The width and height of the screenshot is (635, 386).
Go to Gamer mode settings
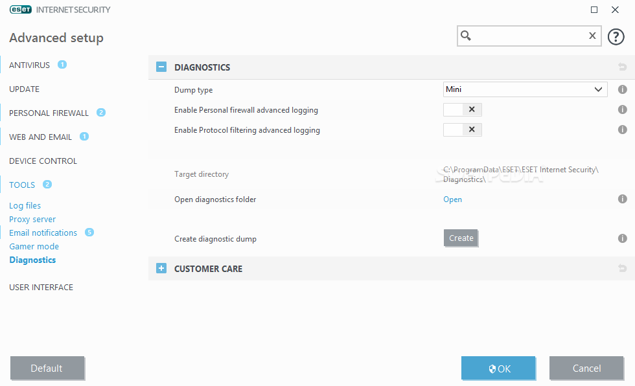[34, 246]
